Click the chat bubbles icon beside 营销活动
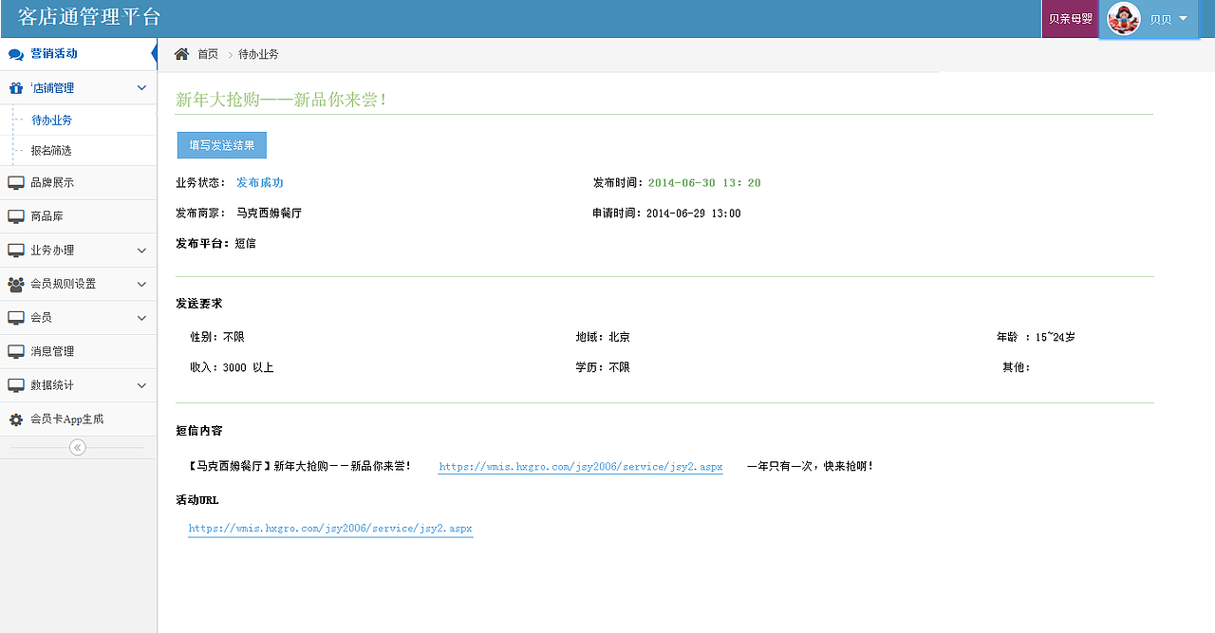 [x=15, y=54]
